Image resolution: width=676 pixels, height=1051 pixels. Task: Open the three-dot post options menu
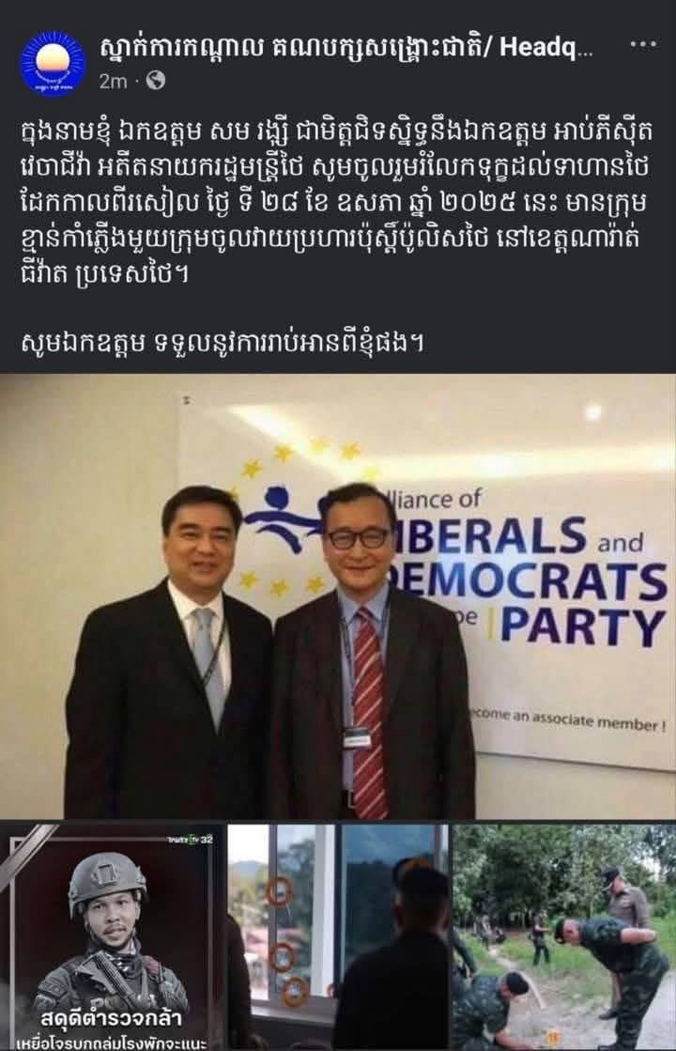[644, 46]
